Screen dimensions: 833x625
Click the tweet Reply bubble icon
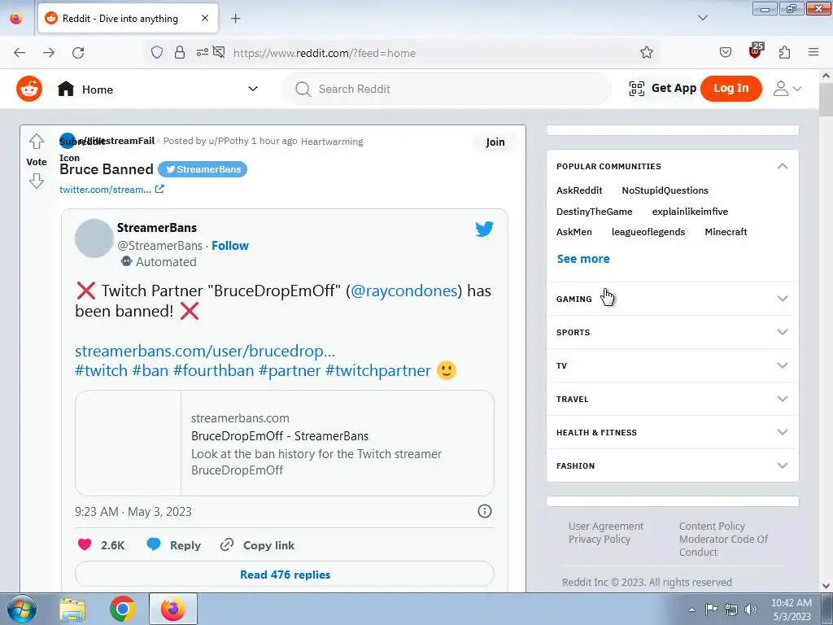pyautogui.click(x=154, y=544)
